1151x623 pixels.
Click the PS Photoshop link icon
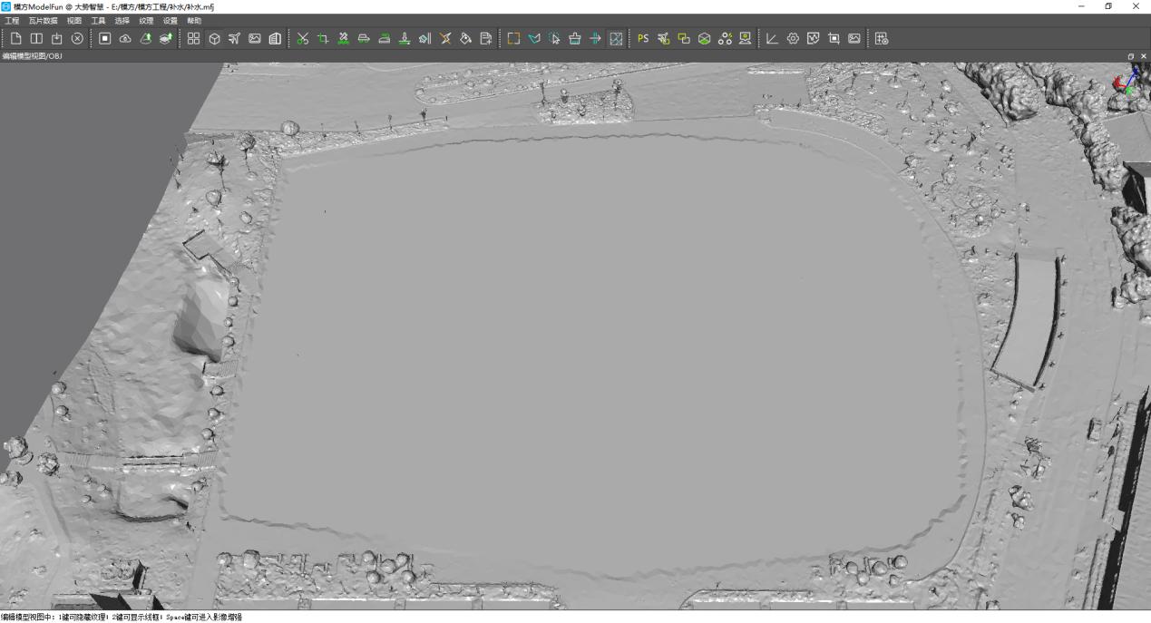pyautogui.click(x=643, y=38)
